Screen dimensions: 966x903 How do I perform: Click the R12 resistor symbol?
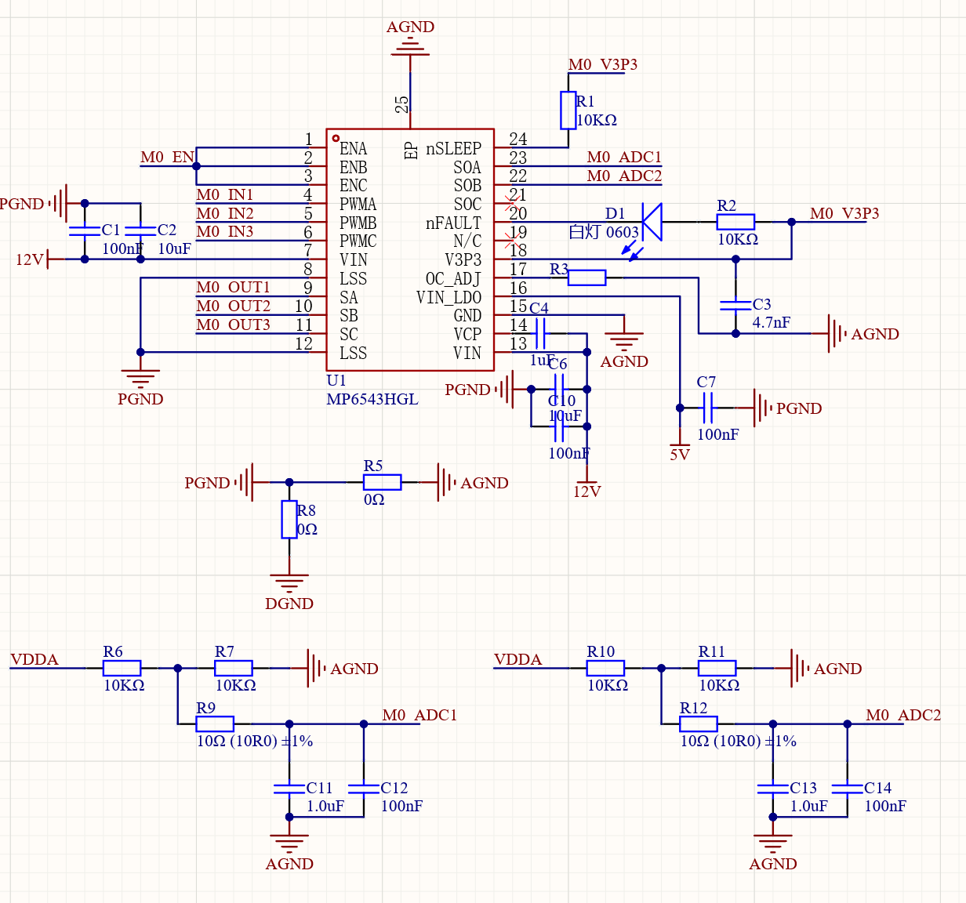(x=698, y=723)
